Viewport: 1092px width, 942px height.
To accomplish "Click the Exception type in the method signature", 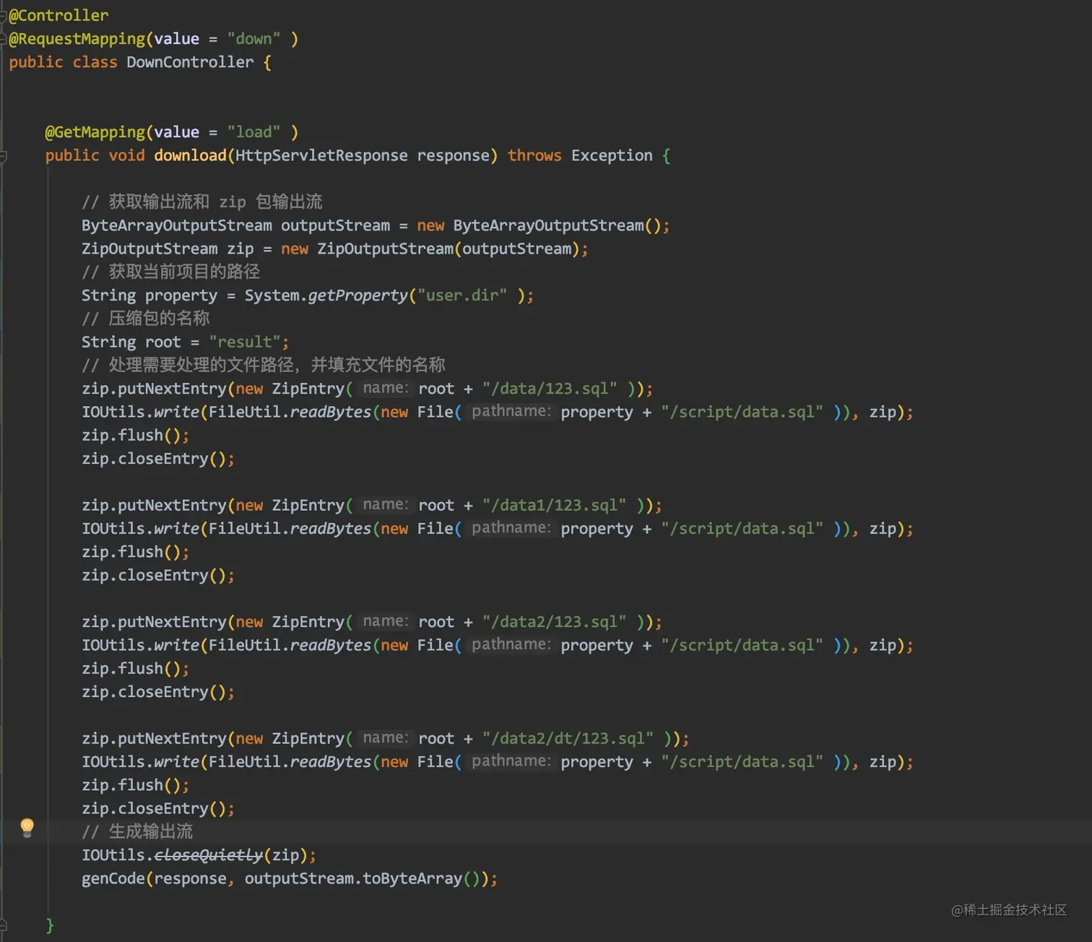I will [612, 155].
